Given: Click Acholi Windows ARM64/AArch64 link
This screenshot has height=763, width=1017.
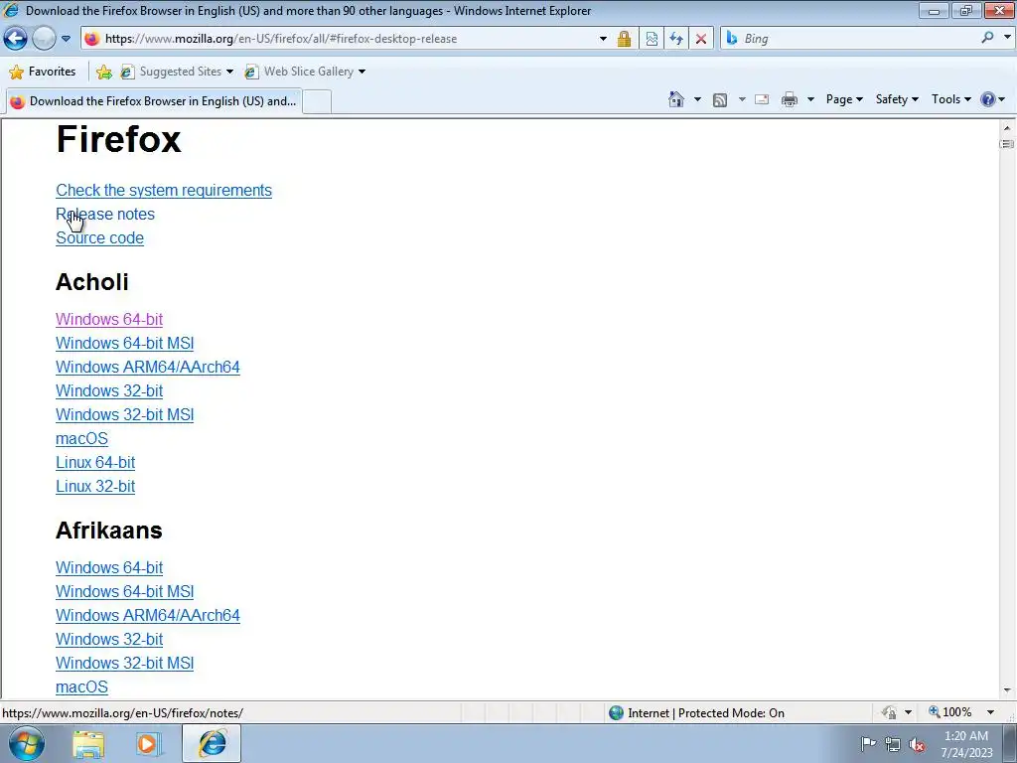Looking at the screenshot, I should tap(148, 368).
